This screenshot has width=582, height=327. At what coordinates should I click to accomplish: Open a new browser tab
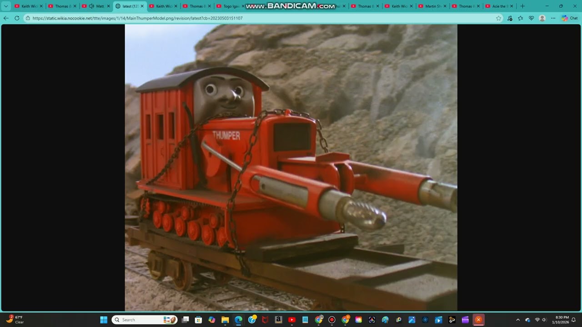pos(522,6)
